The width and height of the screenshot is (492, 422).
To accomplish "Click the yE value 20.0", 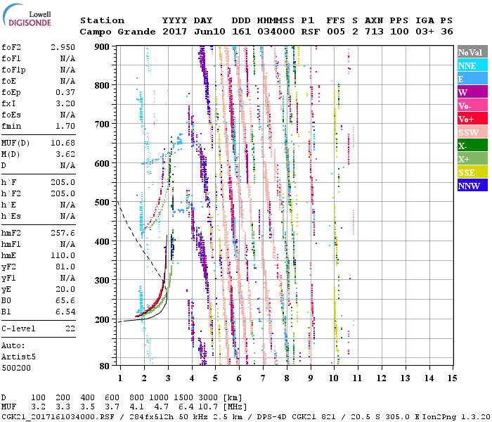I will tap(65, 289).
